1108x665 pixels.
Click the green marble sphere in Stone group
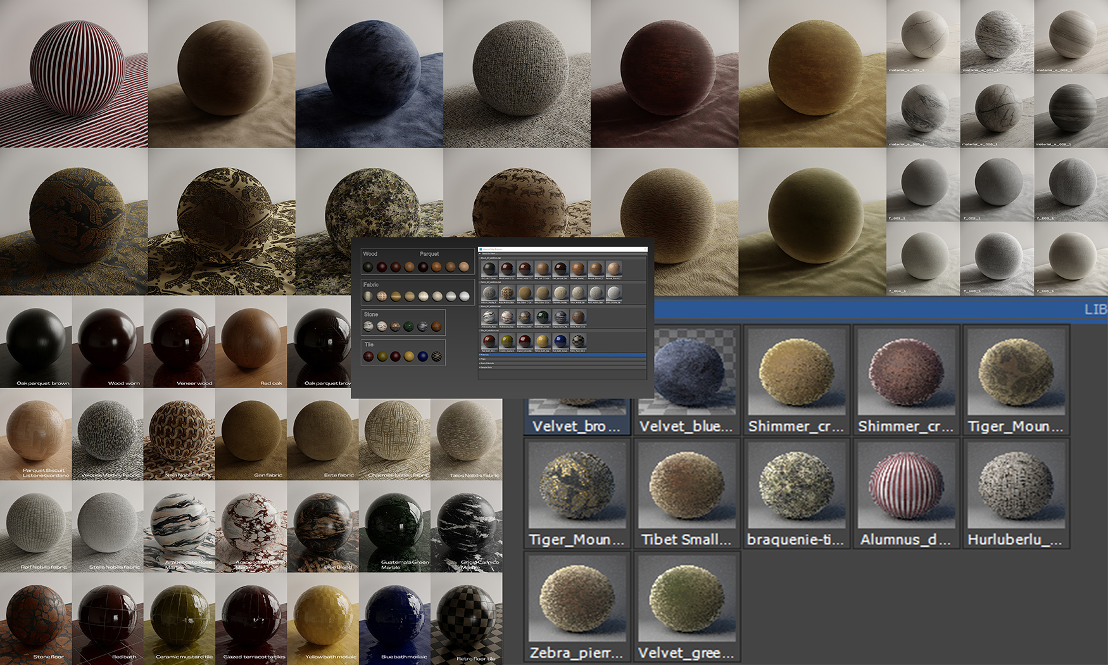tap(409, 327)
